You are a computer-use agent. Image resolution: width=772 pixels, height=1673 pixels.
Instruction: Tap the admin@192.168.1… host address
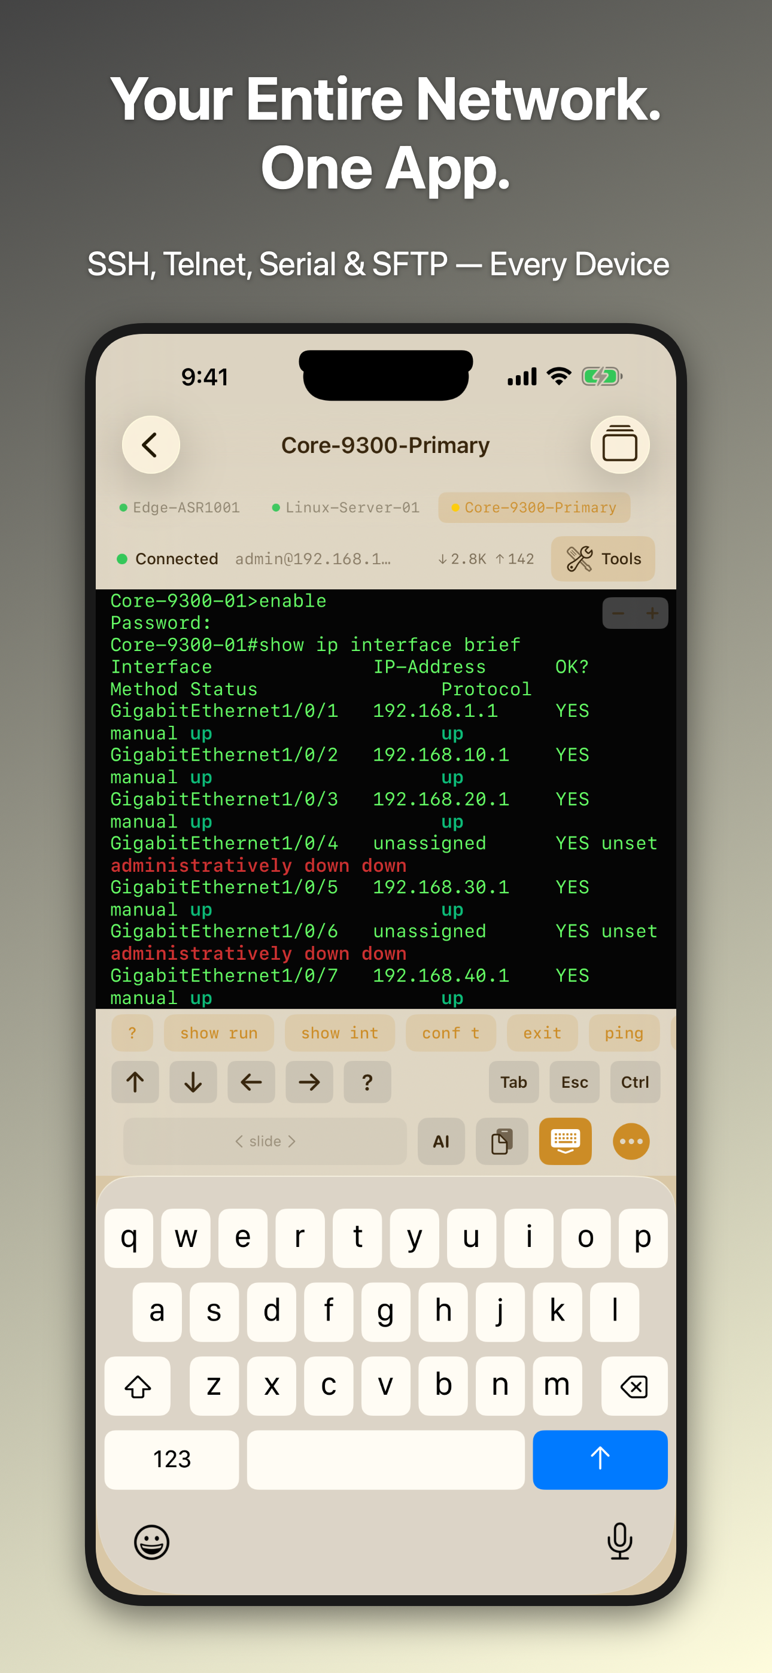[x=312, y=558]
